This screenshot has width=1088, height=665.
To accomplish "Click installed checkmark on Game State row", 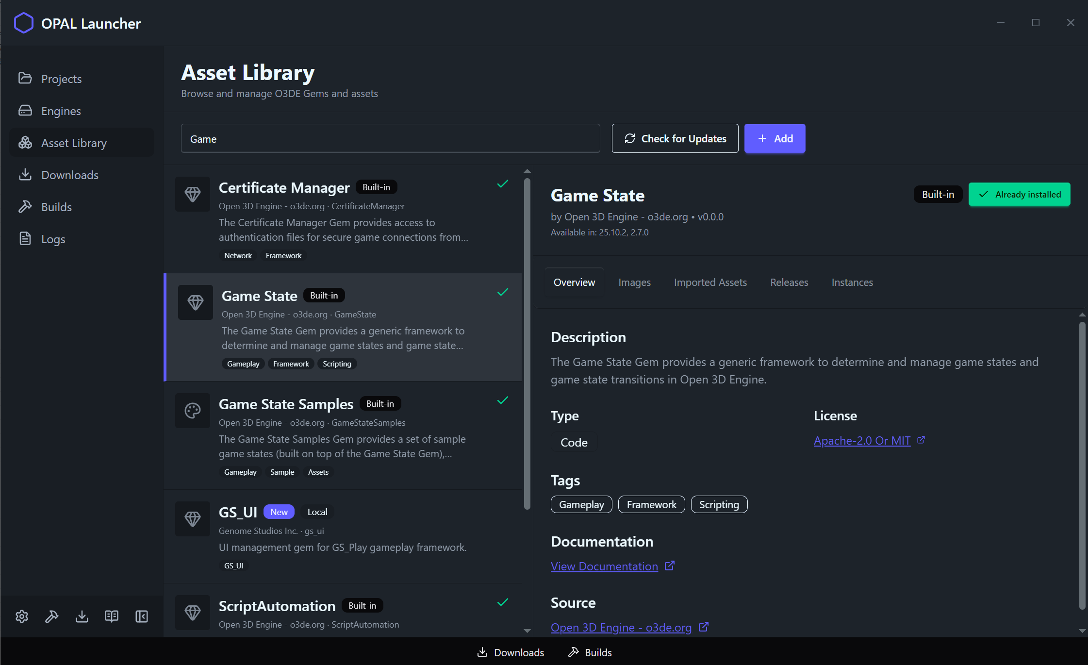I will (x=503, y=292).
